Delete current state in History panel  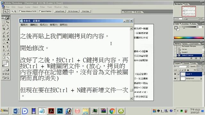click(200, 58)
